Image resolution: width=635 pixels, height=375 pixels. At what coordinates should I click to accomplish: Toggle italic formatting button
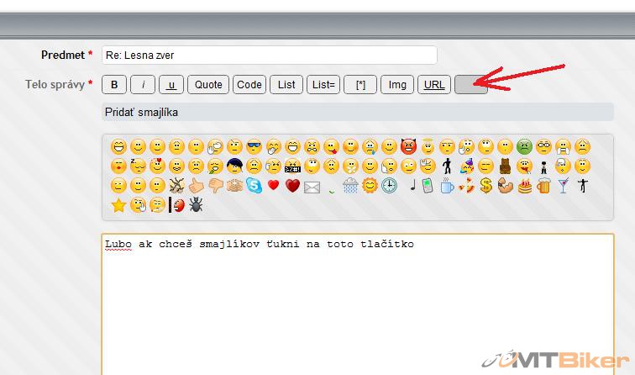143,85
